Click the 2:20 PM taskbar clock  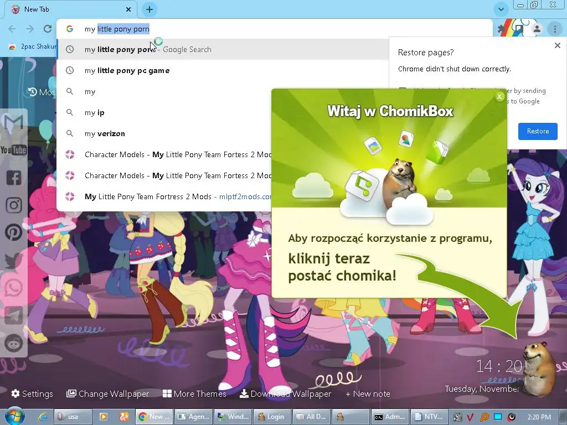click(x=539, y=417)
